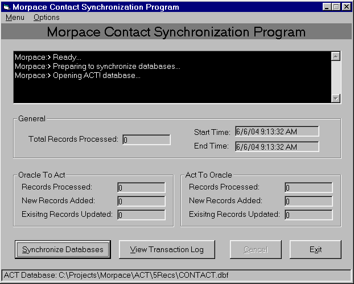Click the log scrollbar track

[x=336, y=77]
